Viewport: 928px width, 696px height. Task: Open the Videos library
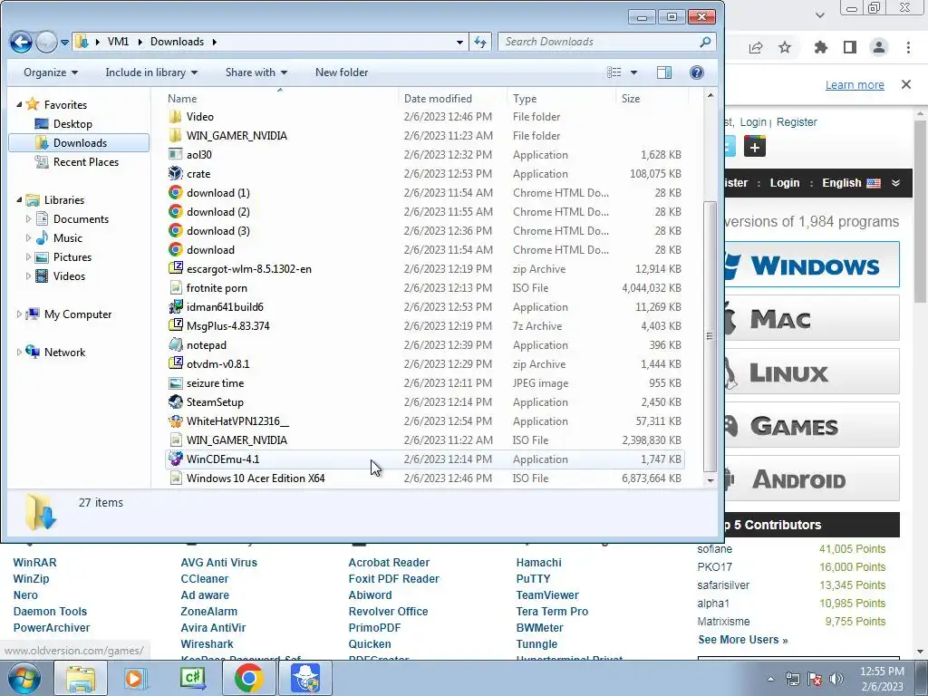[69, 276]
